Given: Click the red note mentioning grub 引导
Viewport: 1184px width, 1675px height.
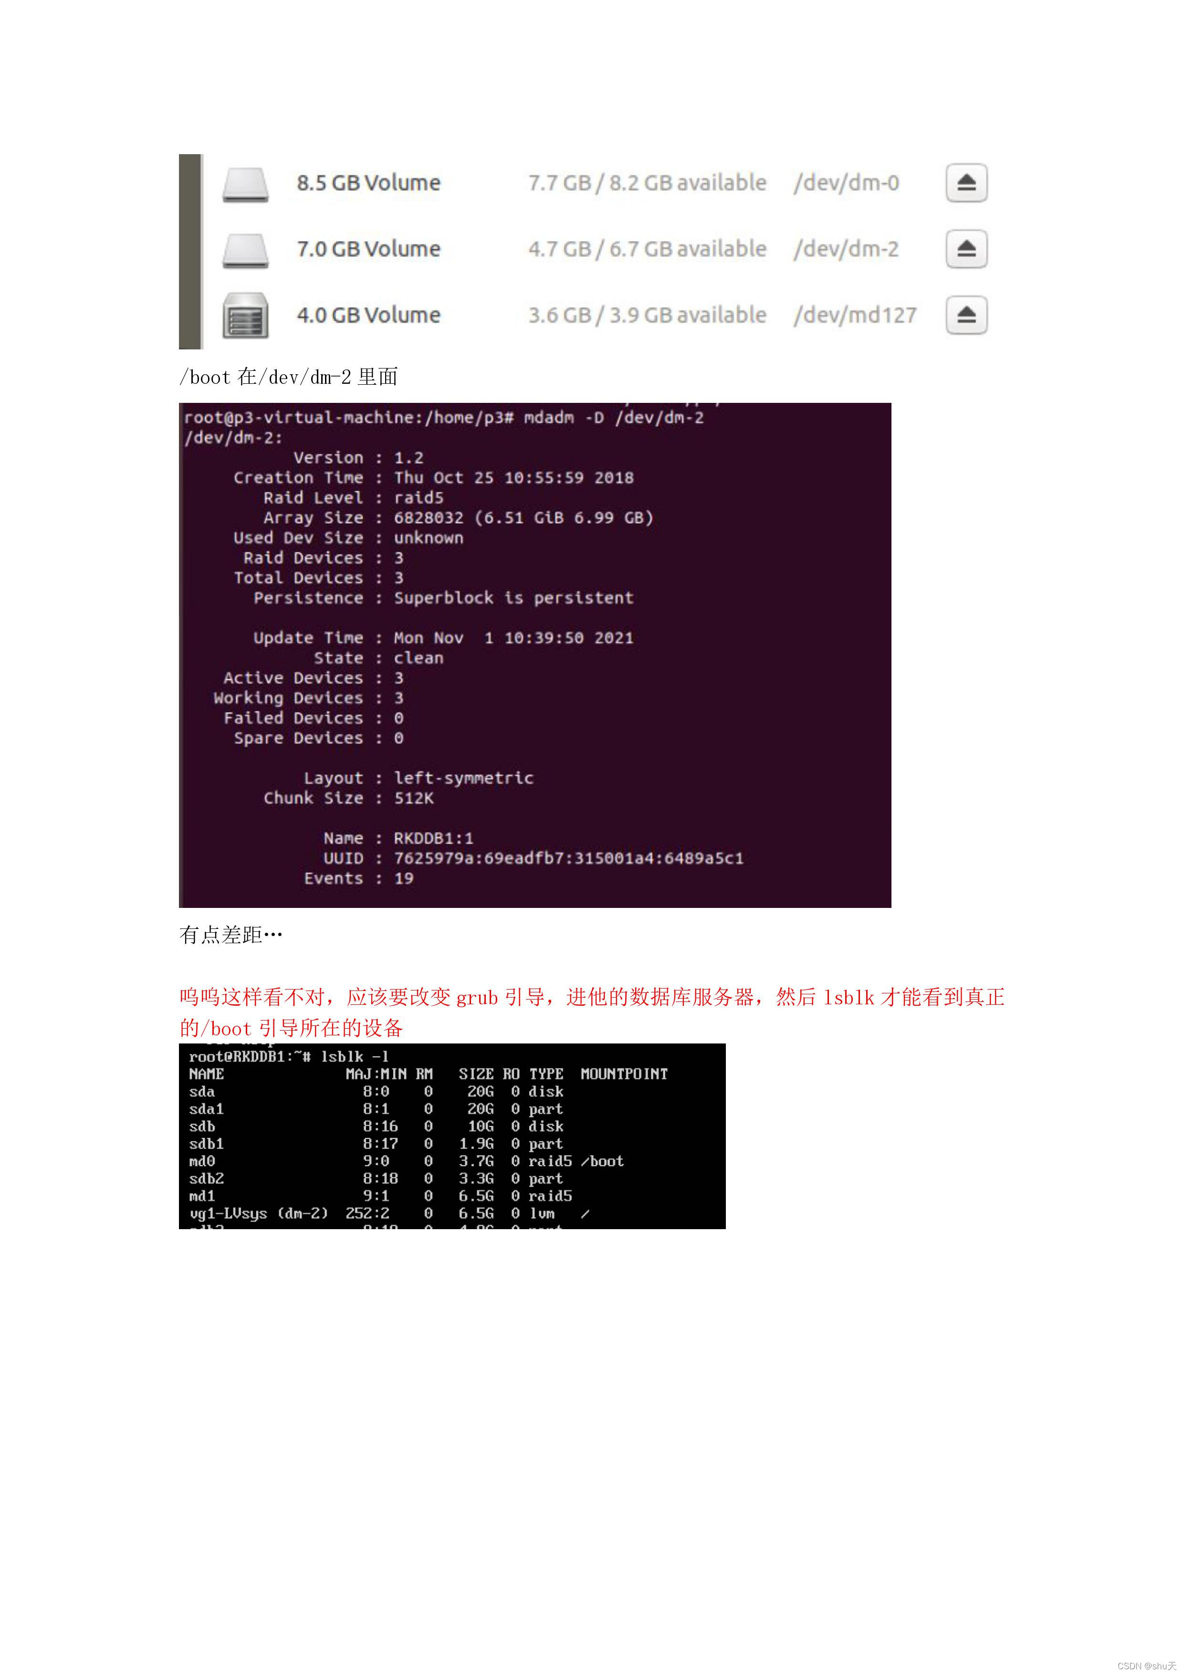Looking at the screenshot, I should coord(592,1012).
